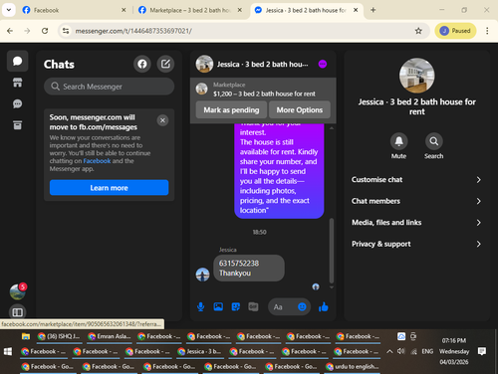498x374 pixels.
Task: Attach a photo with the image icon
Action: click(218, 306)
